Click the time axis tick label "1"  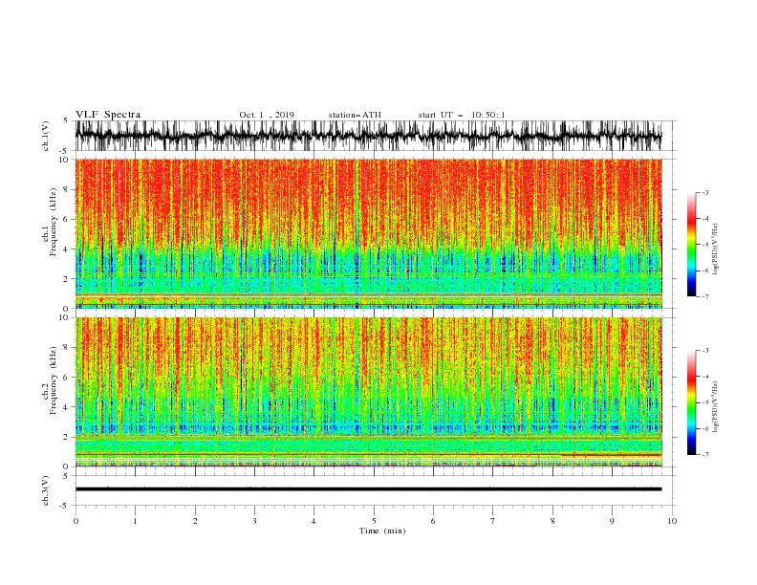135,521
